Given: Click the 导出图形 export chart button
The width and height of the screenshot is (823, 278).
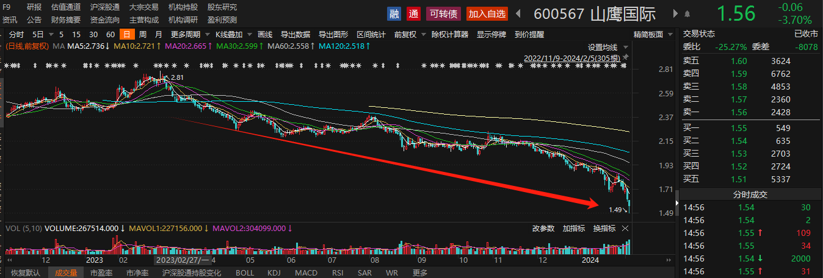Looking at the screenshot, I should [333, 35].
